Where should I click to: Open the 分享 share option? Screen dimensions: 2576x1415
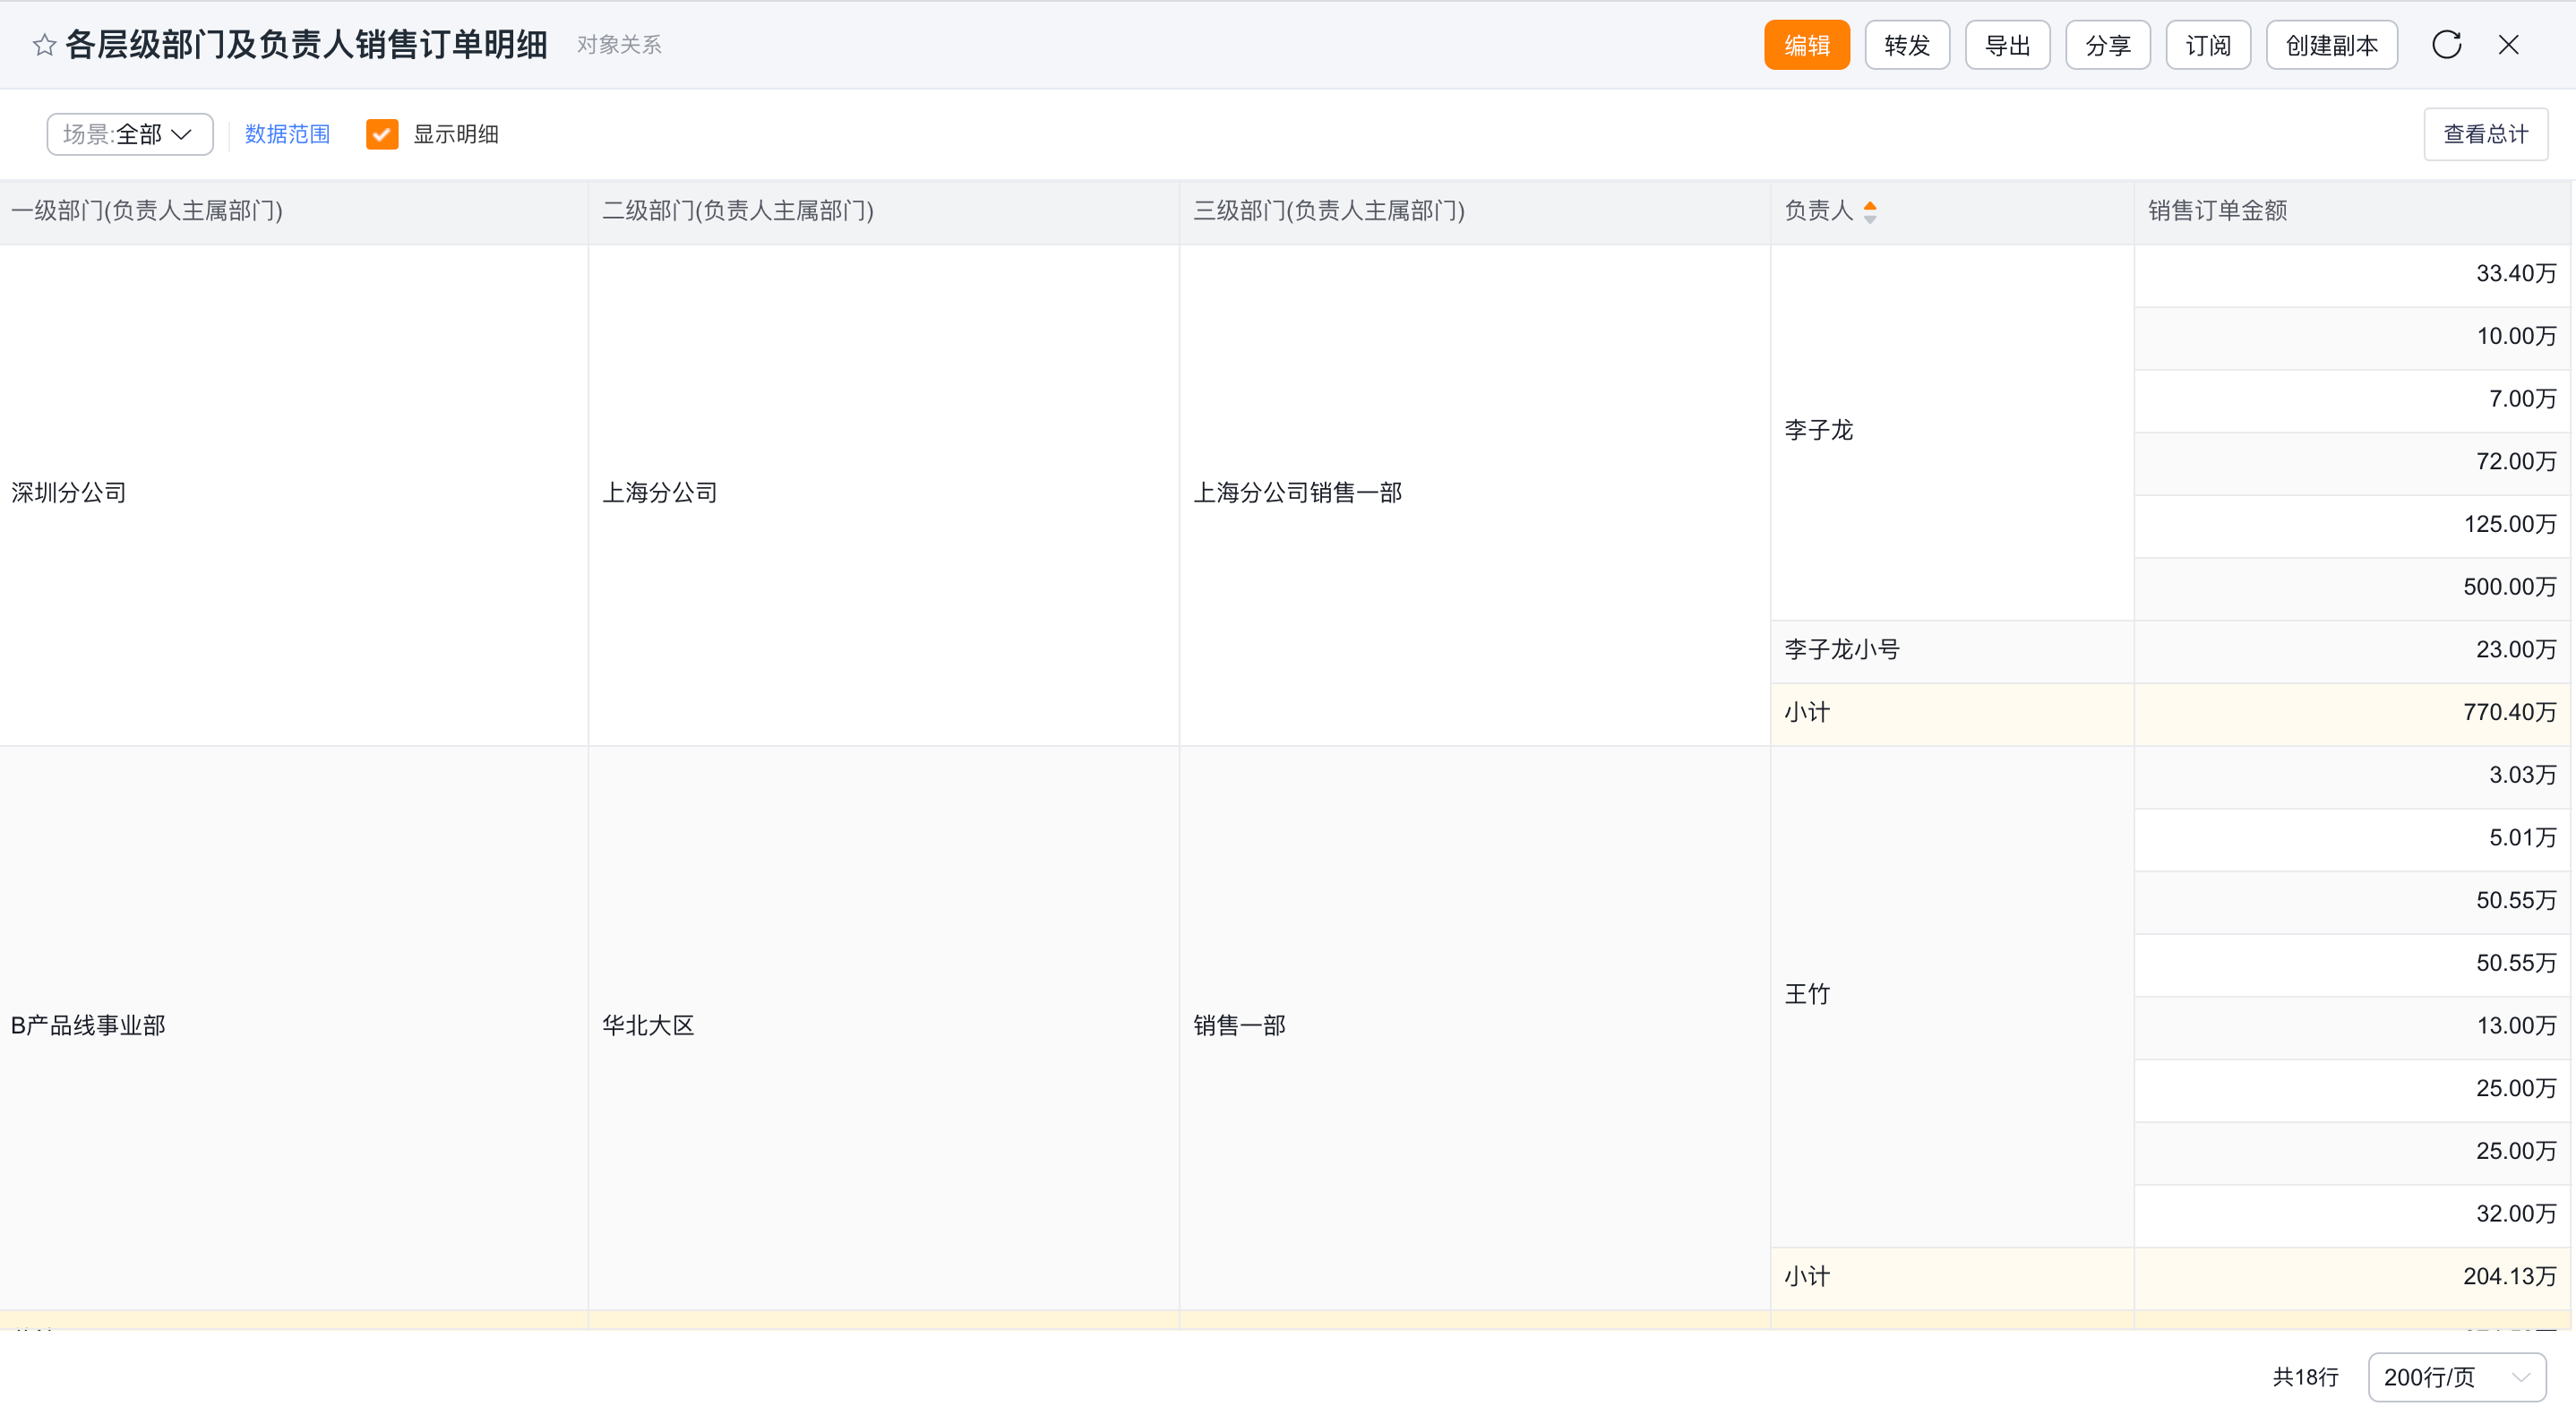(x=2108, y=45)
